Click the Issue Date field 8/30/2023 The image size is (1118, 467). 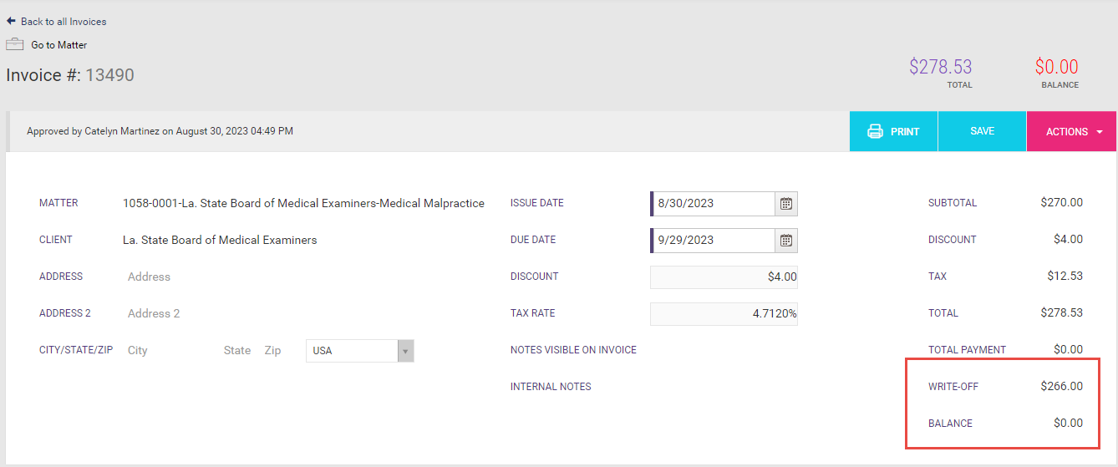(x=713, y=203)
